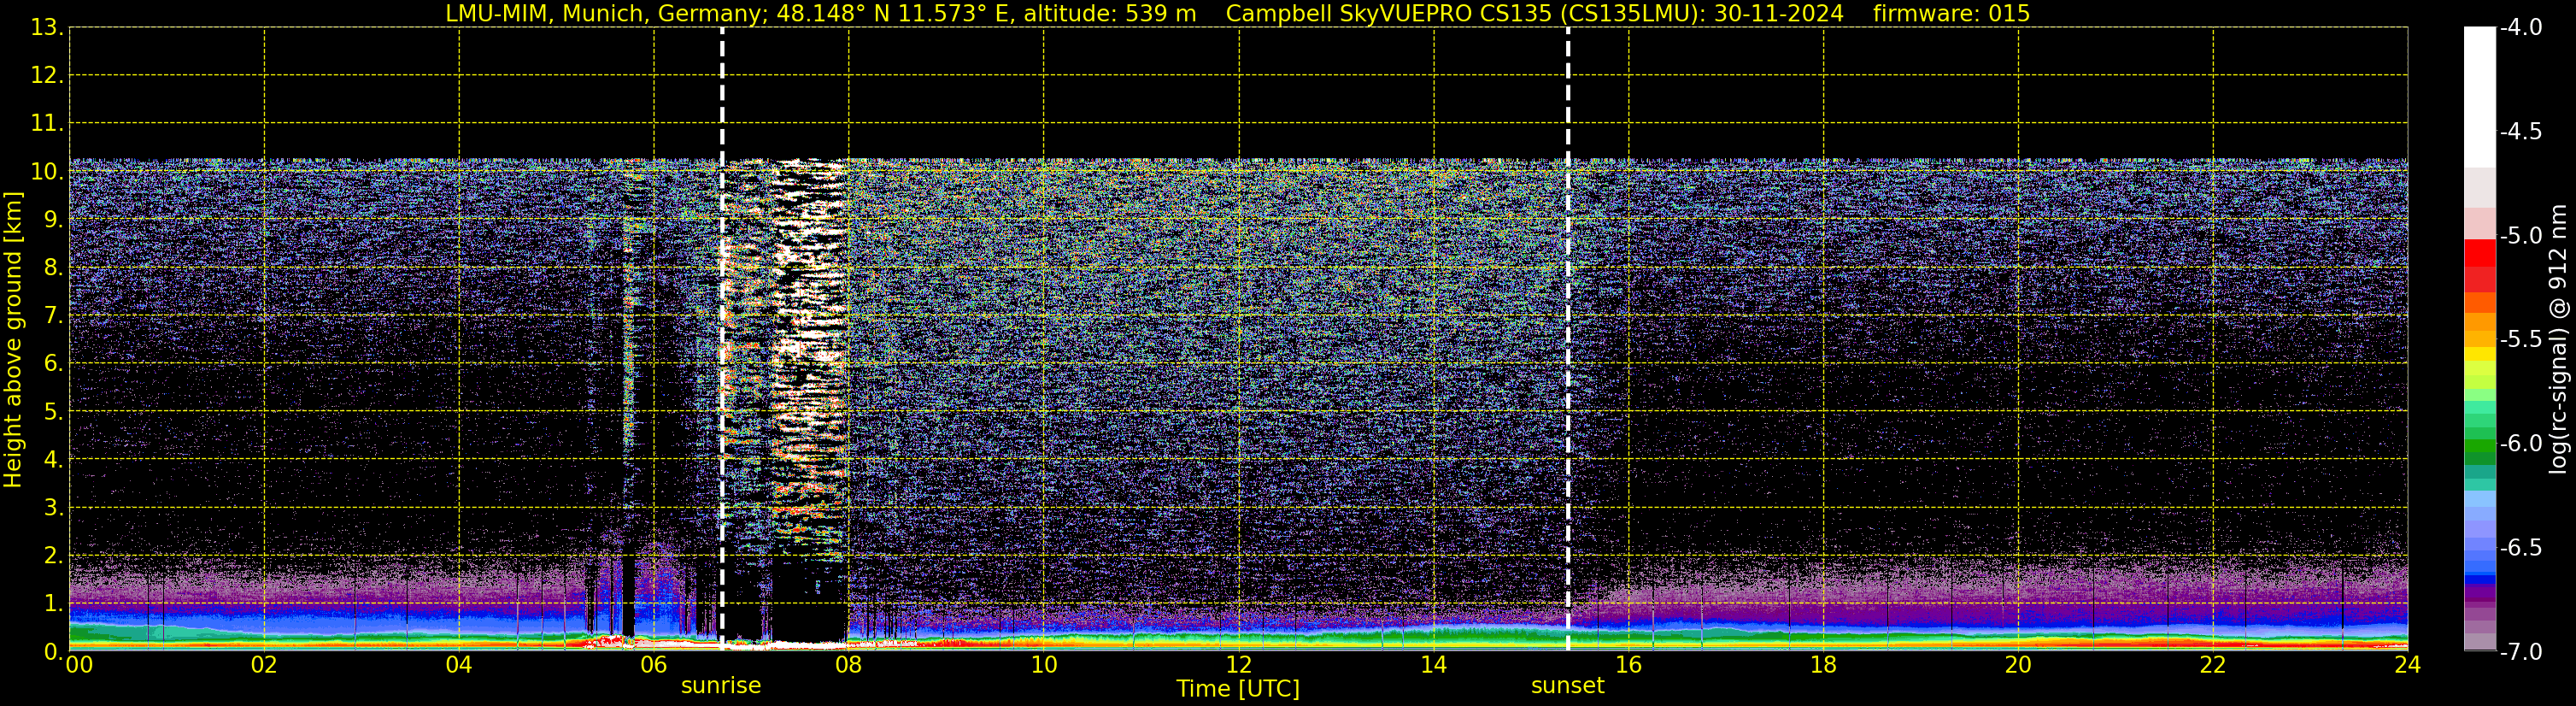Click the colorbar tick label -4.5
This screenshot has height=706, width=2576.
(x=2520, y=132)
